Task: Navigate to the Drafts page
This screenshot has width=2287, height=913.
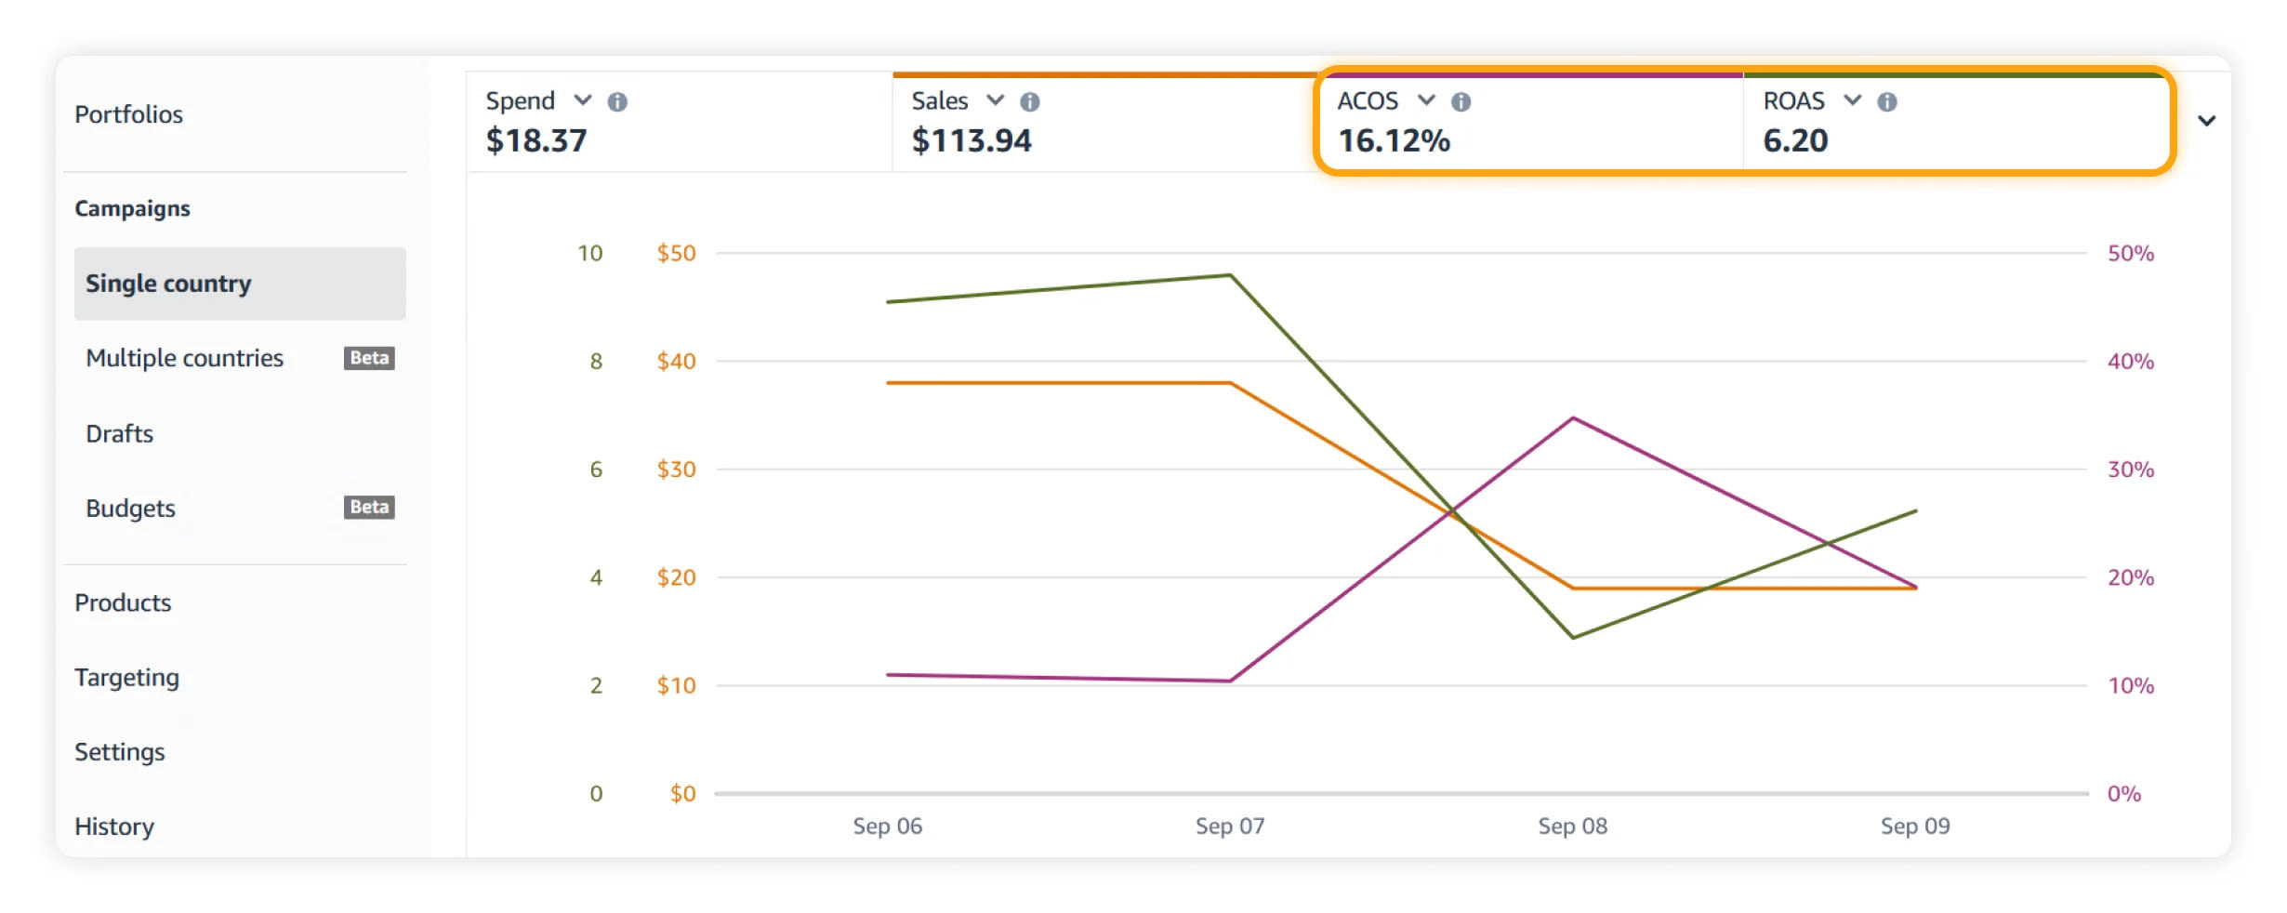Action: 119,433
